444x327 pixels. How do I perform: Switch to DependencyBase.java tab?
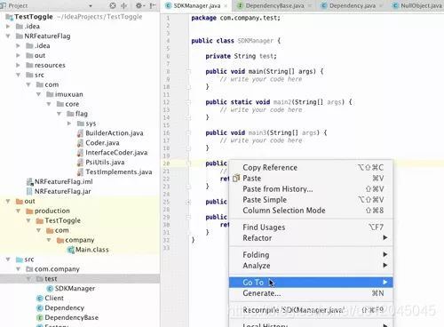274,5
